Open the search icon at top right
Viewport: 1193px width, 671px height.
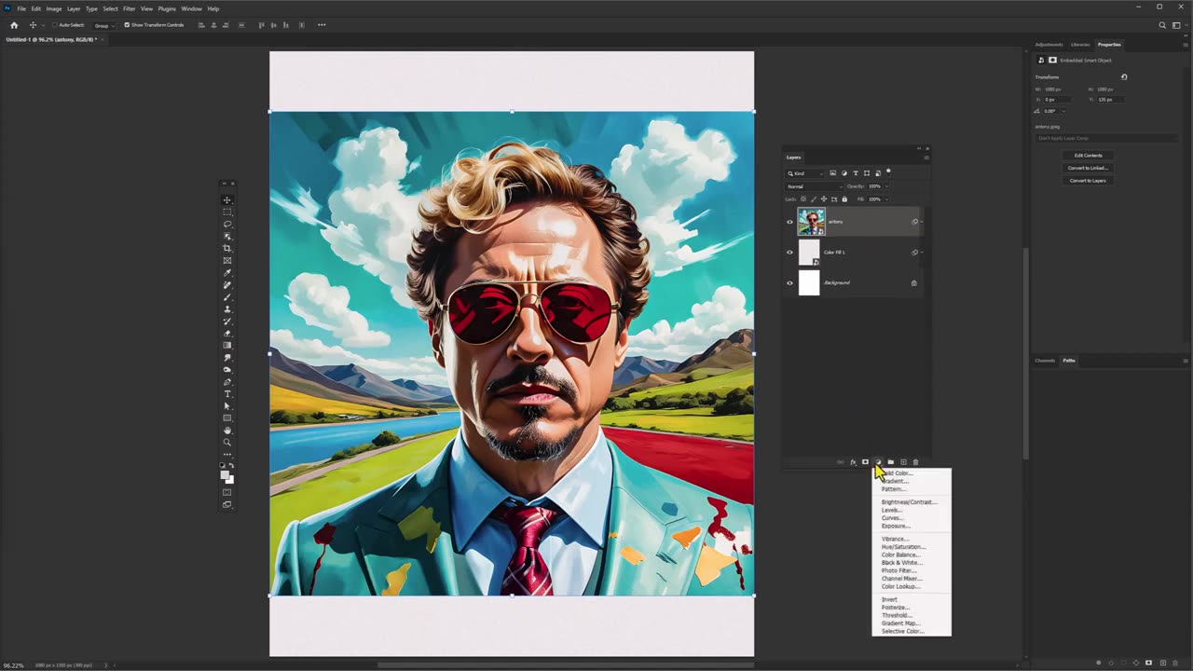coord(1161,25)
